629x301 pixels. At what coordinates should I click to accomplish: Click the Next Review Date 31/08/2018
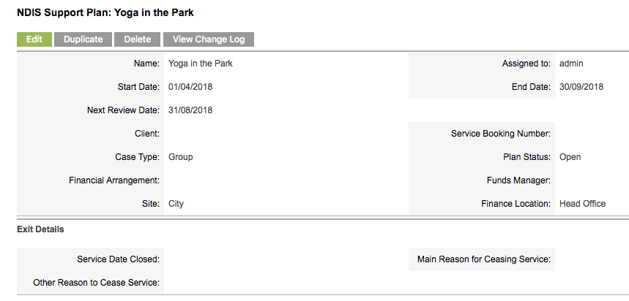click(190, 110)
